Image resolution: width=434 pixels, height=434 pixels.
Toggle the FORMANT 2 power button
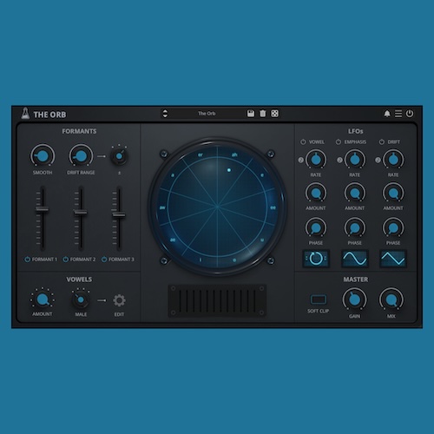tap(66, 260)
